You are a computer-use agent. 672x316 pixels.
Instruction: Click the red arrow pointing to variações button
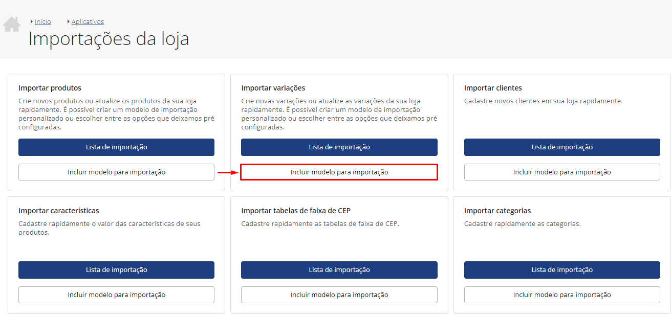[x=228, y=172]
